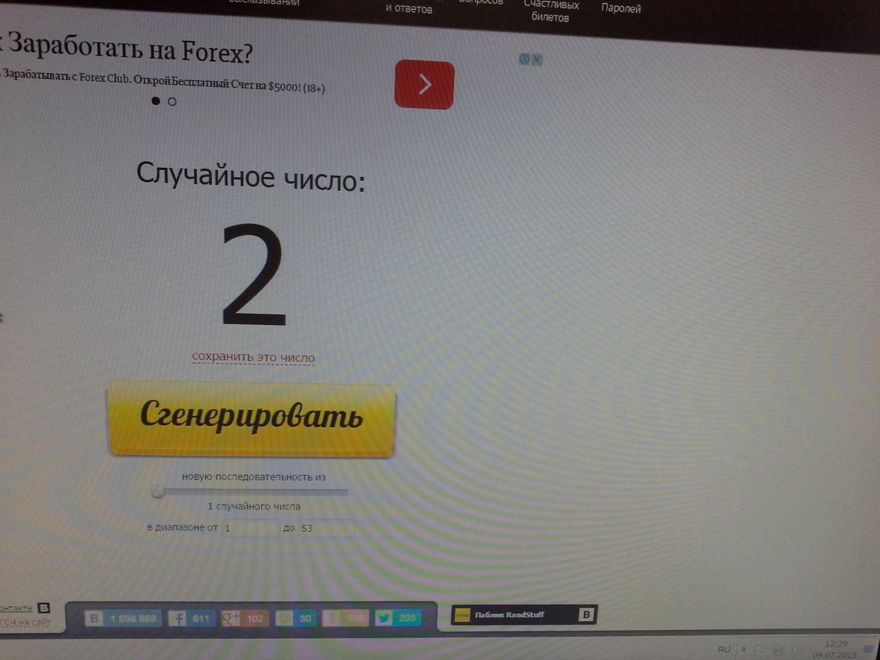The height and width of the screenshot is (660, 880).
Task: Click the range 'от' input field with 1
Action: (x=251, y=528)
